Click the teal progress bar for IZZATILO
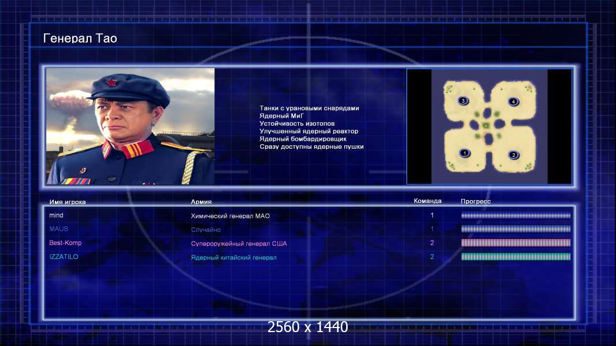The image size is (616, 346). (x=515, y=257)
